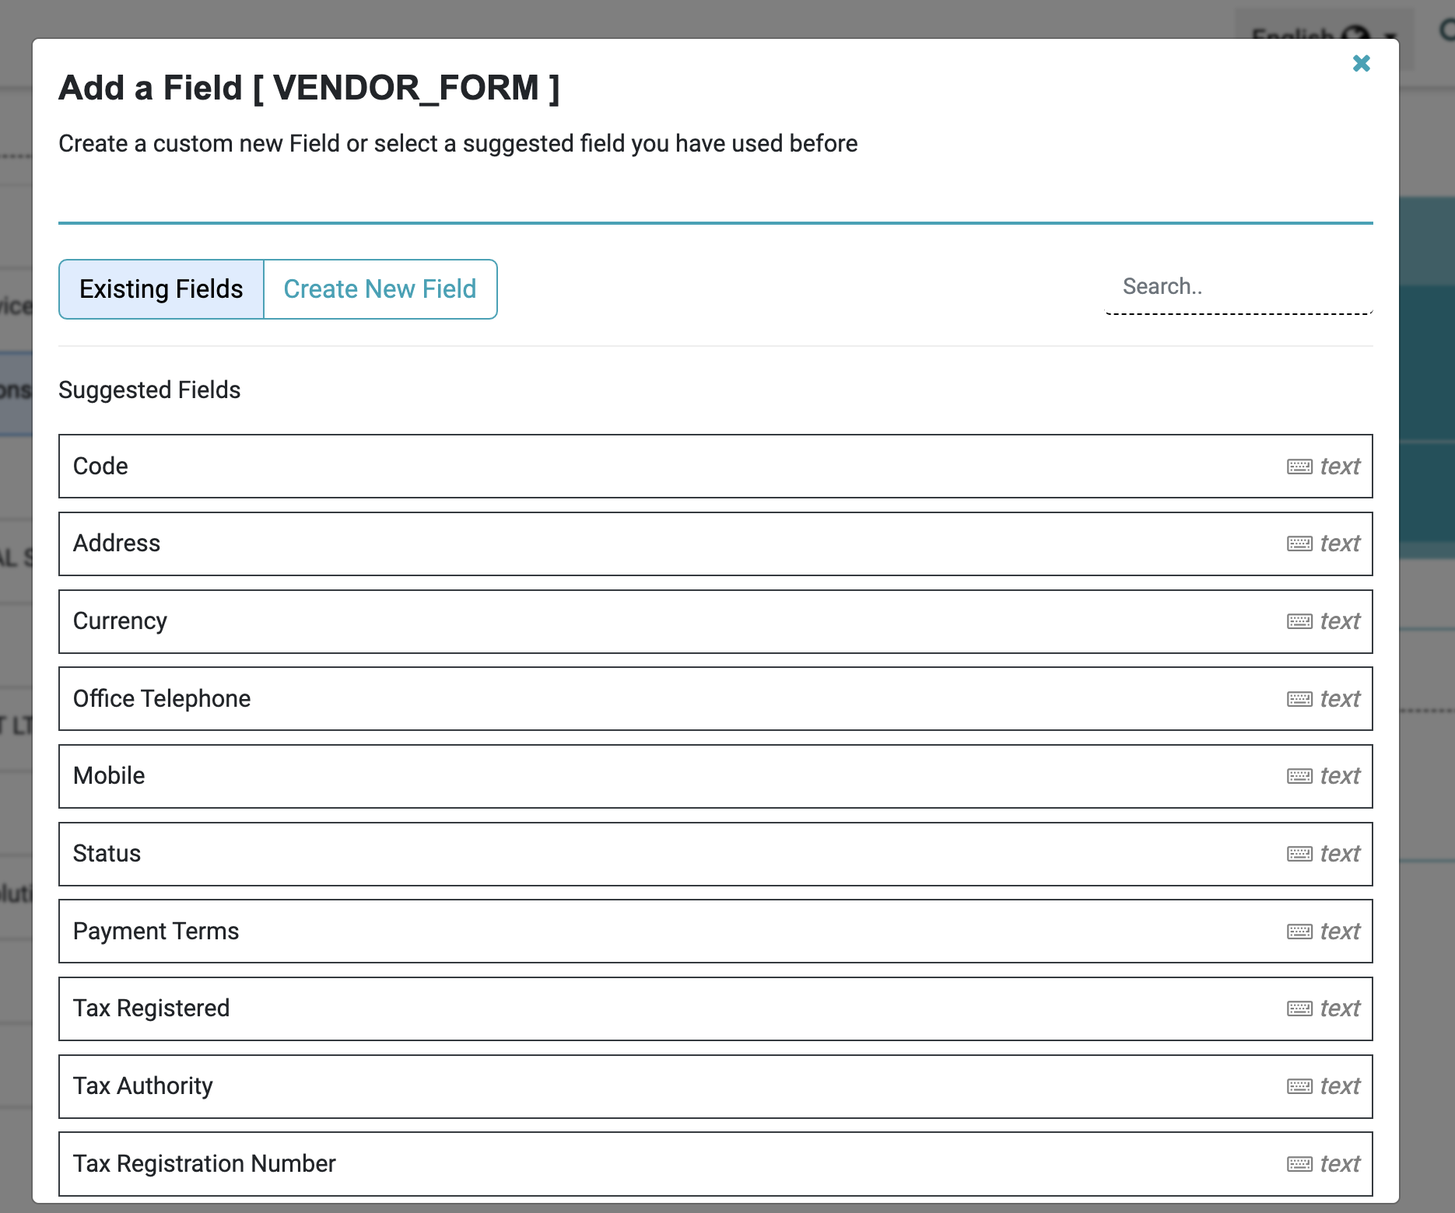Click the keyboard icon beside Tax Authority
Screen dimensions: 1455x1213
point(1298,1086)
